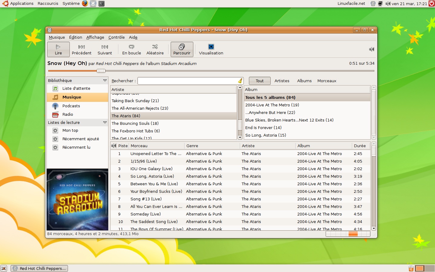Select track Your Boyfriend Sucks (Live)

240,191
